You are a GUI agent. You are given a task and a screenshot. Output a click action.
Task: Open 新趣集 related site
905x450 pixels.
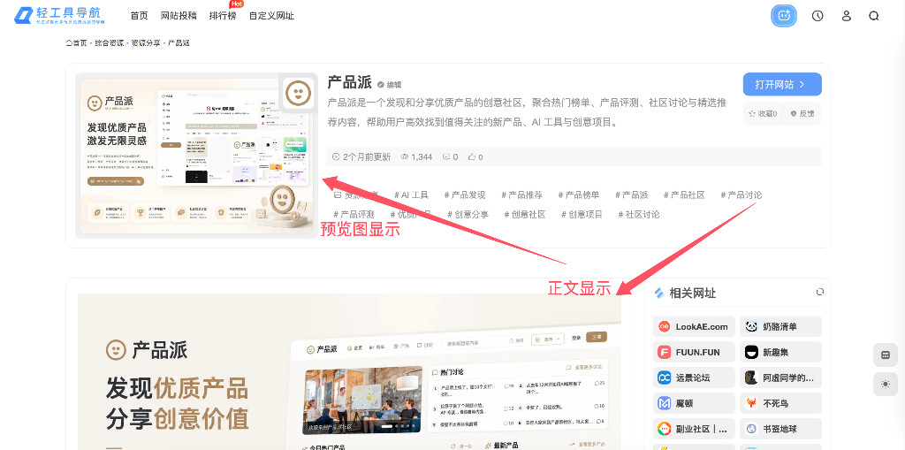[780, 352]
